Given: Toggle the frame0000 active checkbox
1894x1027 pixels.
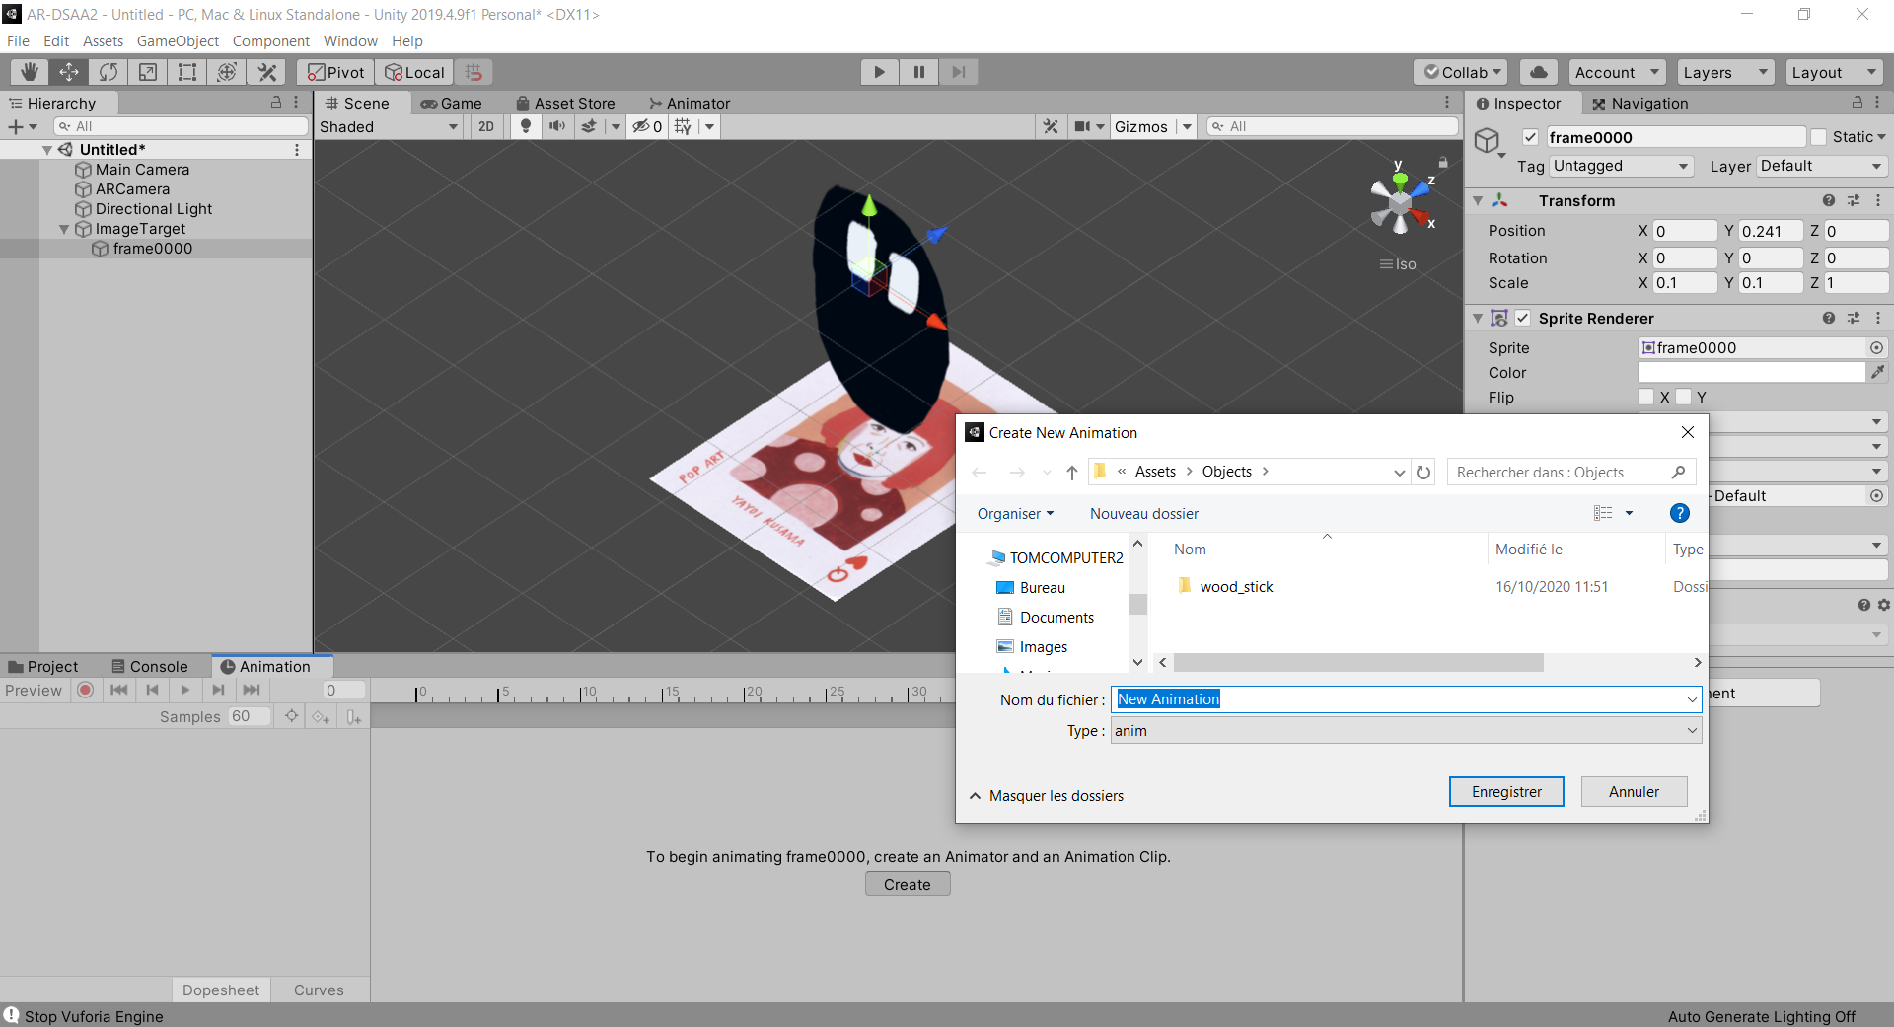Looking at the screenshot, I should tap(1530, 137).
